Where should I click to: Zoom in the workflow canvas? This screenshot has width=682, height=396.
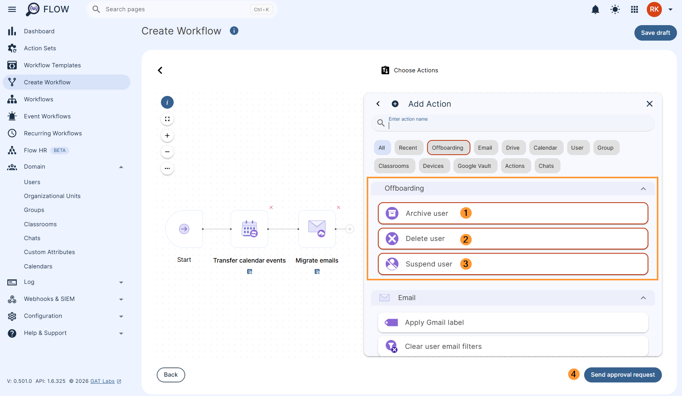tap(167, 135)
